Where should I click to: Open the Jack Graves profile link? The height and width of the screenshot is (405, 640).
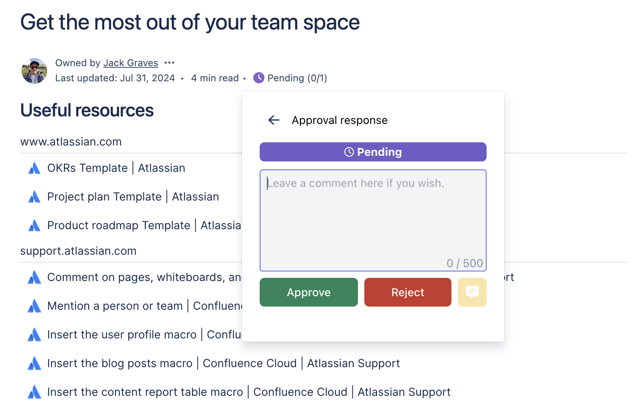[131, 63]
